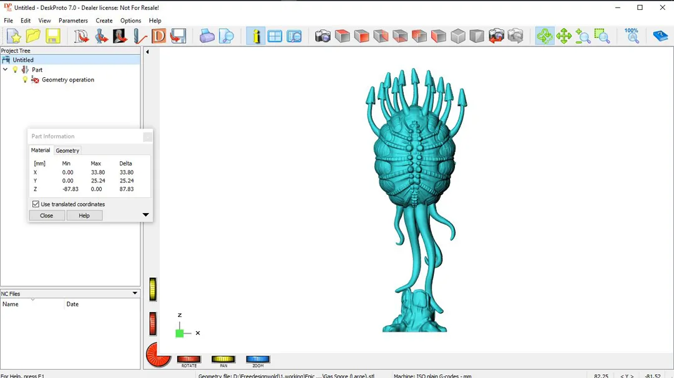Click the ZOOM blue thumbwheel
The width and height of the screenshot is (674, 378).
tap(258, 359)
